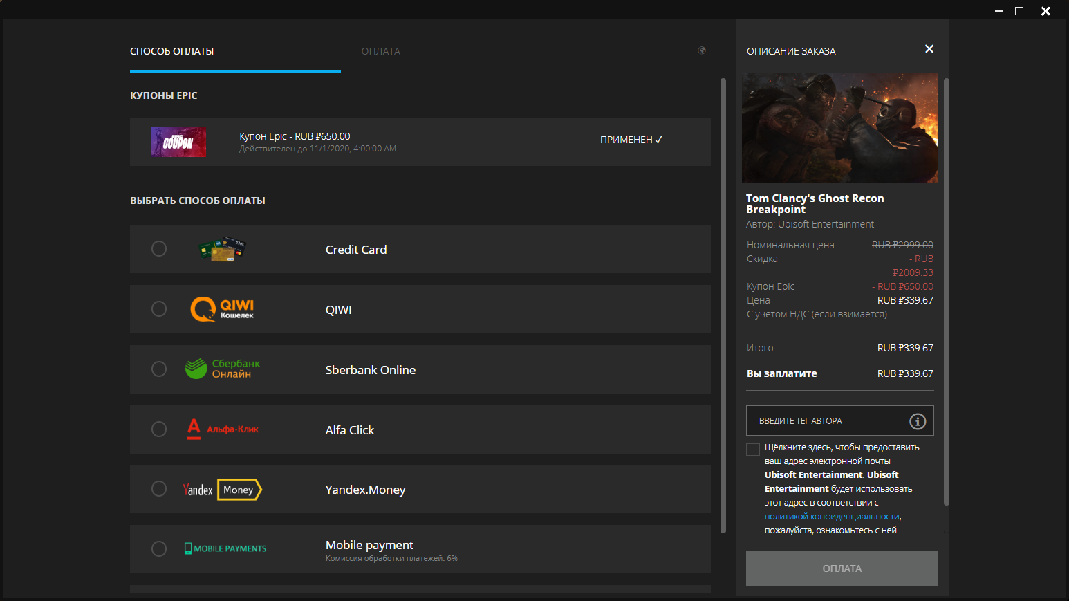Check the share email with Ubisoft checkbox
1069x601 pixels.
coord(753,450)
